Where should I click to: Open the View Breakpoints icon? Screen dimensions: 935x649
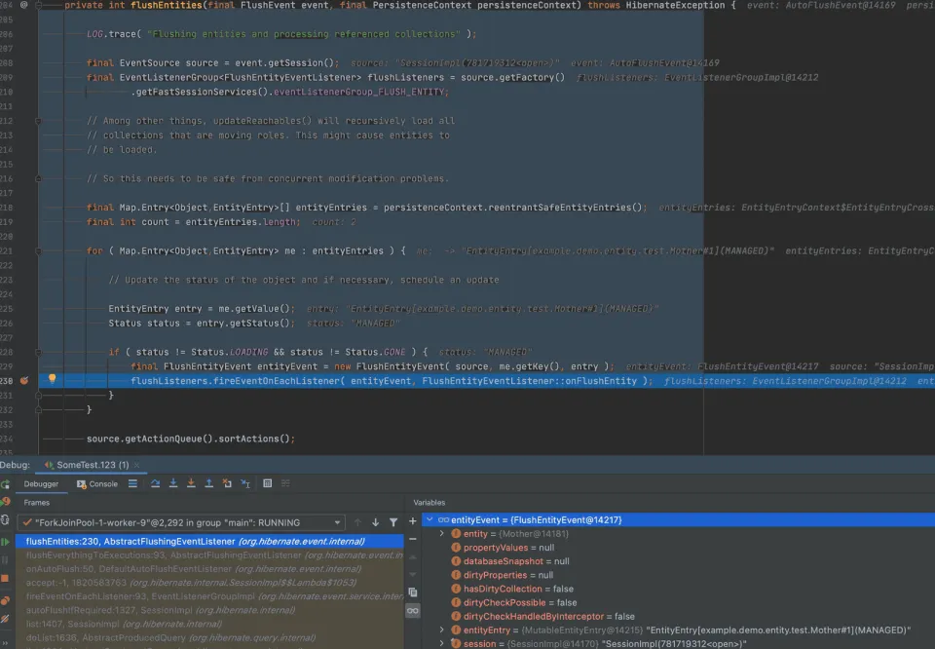[x=6, y=600]
